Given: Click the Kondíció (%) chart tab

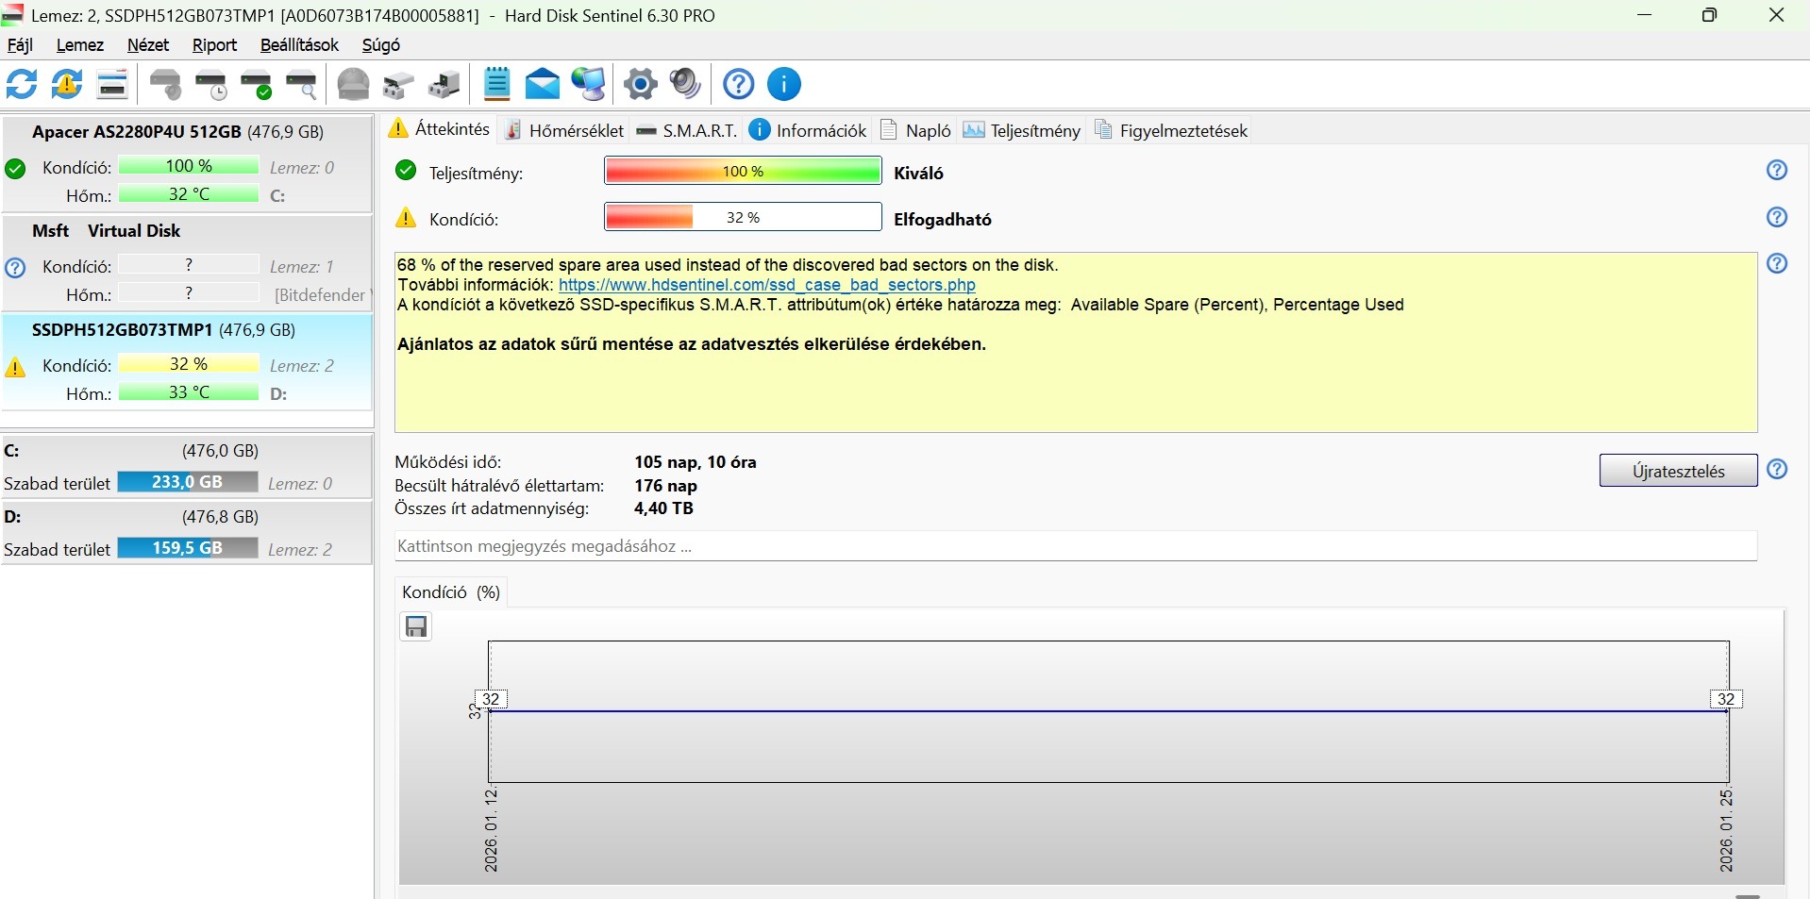Looking at the screenshot, I should pyautogui.click(x=451, y=592).
